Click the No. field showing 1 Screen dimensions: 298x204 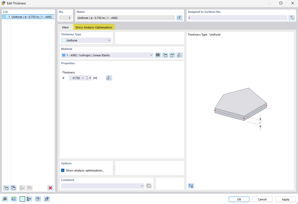[65, 18]
